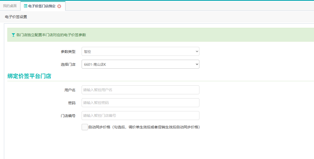Viewport: 314px width, 159px height.
Task: Focus the 密码 input field
Action: [141, 103]
